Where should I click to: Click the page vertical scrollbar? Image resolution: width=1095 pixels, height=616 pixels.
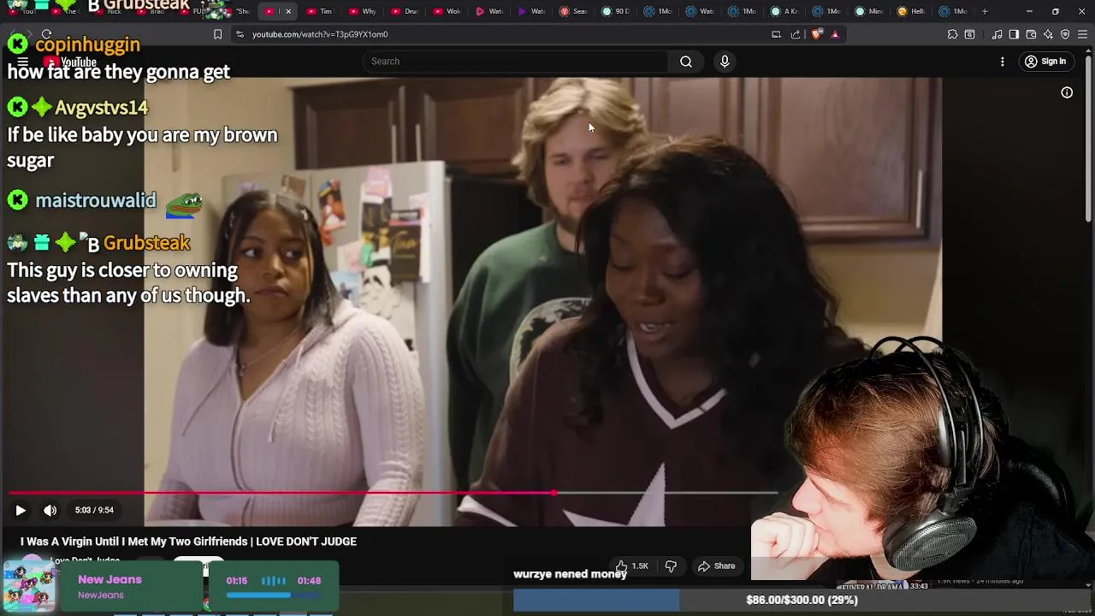(x=1088, y=137)
